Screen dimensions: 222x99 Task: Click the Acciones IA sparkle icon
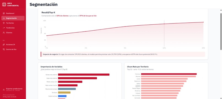[x=4, y=45]
